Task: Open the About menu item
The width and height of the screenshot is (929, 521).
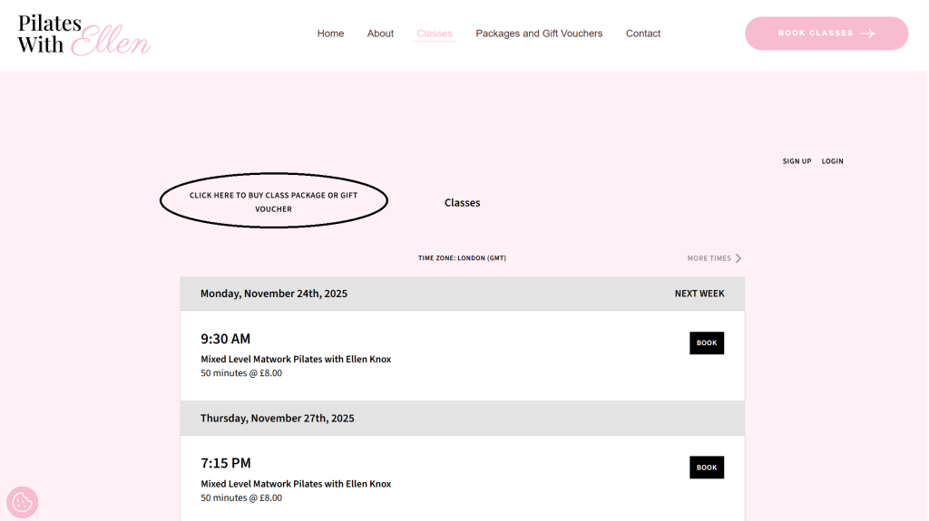Action: pyautogui.click(x=380, y=34)
